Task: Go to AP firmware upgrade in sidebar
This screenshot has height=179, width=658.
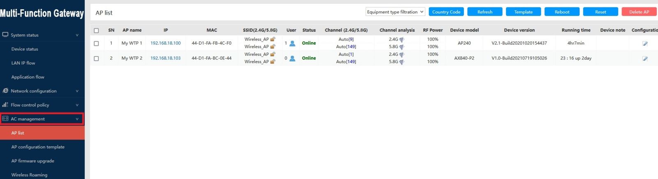Action: click(x=33, y=161)
